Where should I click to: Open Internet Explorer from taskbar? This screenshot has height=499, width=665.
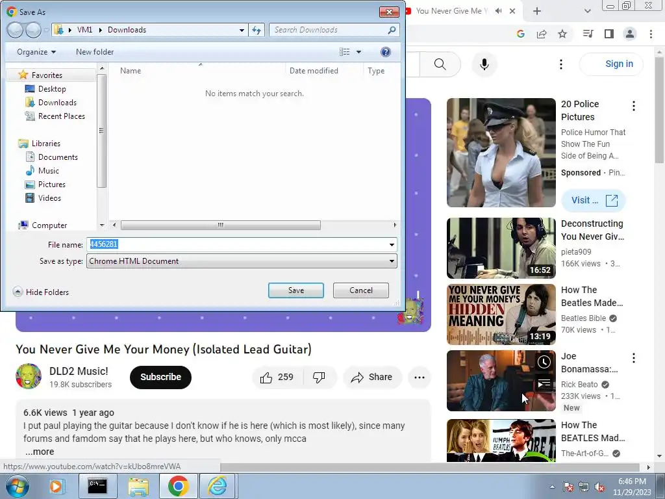(217, 486)
